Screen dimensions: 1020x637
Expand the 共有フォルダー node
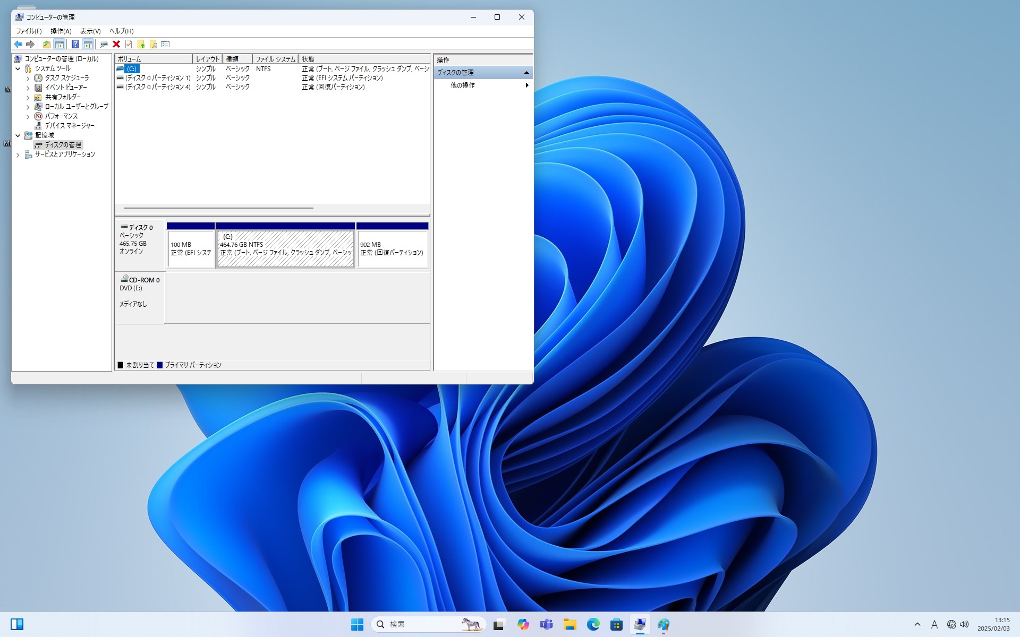coord(28,98)
